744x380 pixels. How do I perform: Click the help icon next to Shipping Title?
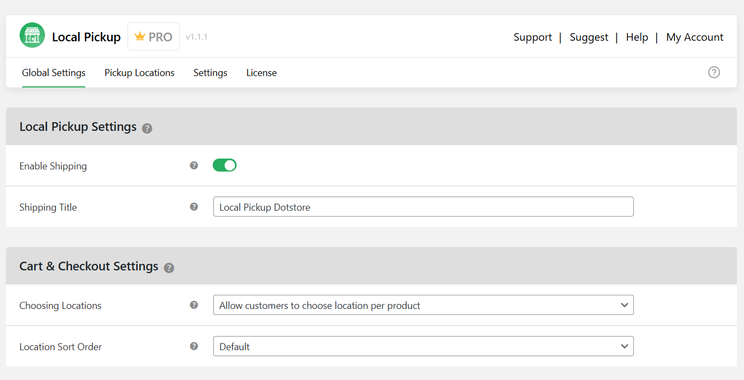[x=194, y=206]
